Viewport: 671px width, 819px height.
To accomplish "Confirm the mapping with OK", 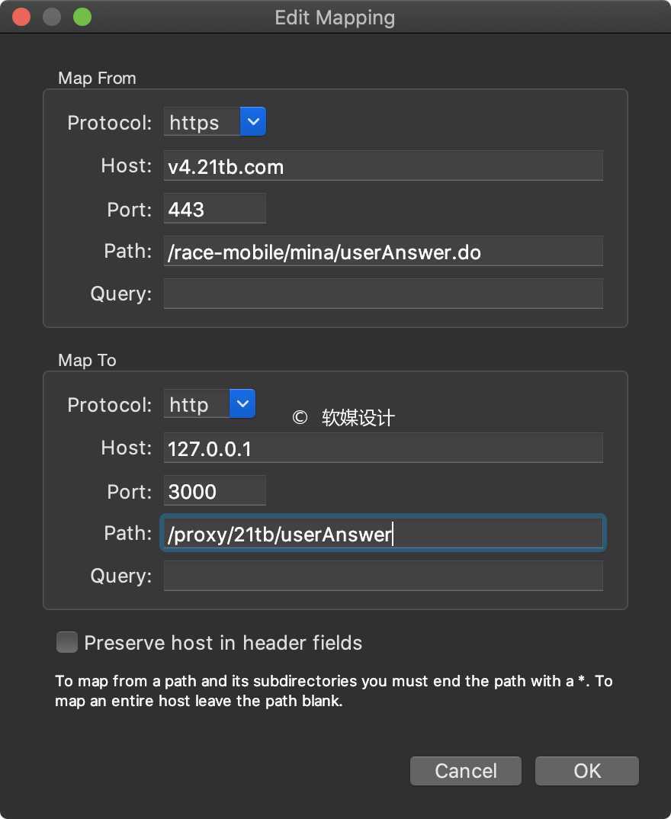I will click(x=586, y=770).
